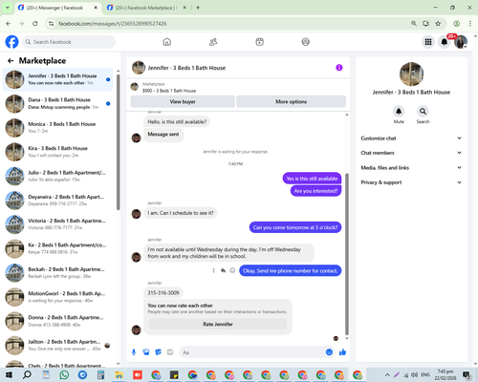Viewport: 478px width, 382px height.
Task: Open File Explorer from taskbar
Action: coord(119,374)
